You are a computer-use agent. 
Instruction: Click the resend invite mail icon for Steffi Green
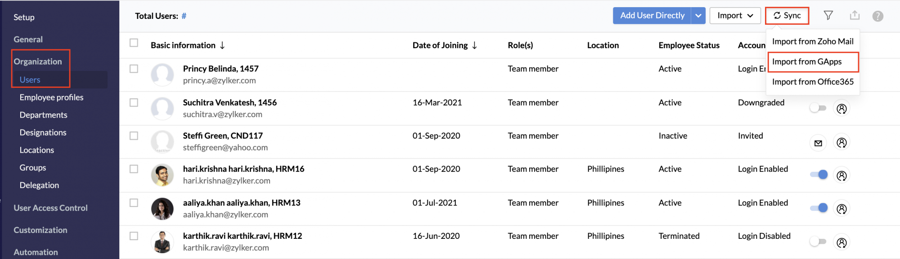point(818,143)
